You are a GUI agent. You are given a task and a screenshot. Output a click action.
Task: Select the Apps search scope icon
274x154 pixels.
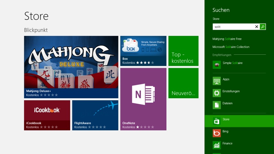tap(217, 81)
